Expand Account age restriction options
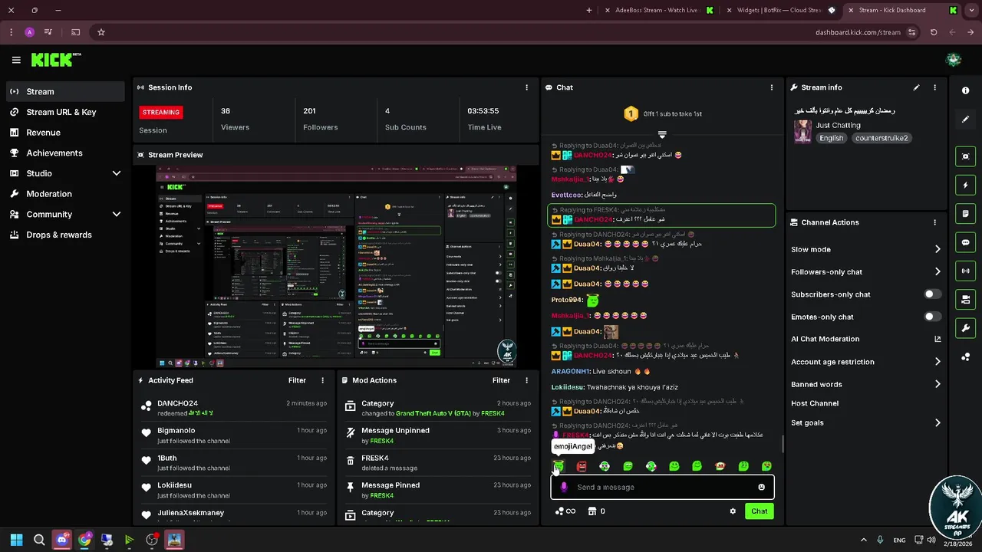 938,362
